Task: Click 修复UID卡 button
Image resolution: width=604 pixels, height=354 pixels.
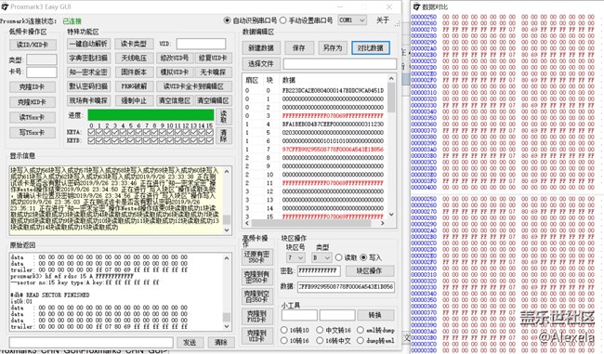Action: tap(213, 59)
